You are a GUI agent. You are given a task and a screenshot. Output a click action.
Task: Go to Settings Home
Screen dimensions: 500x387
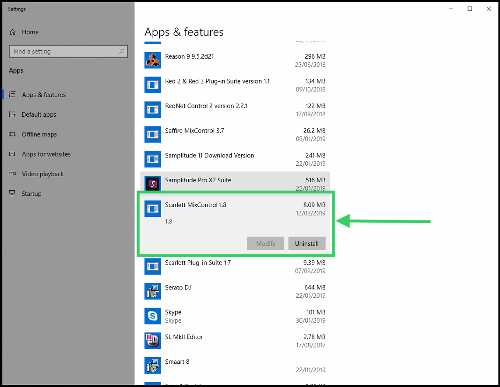tap(30, 32)
